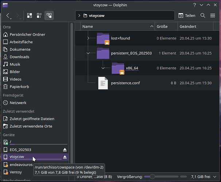
Task: Expand breadcrumb chevron before vtoycow
Action: point(79,16)
